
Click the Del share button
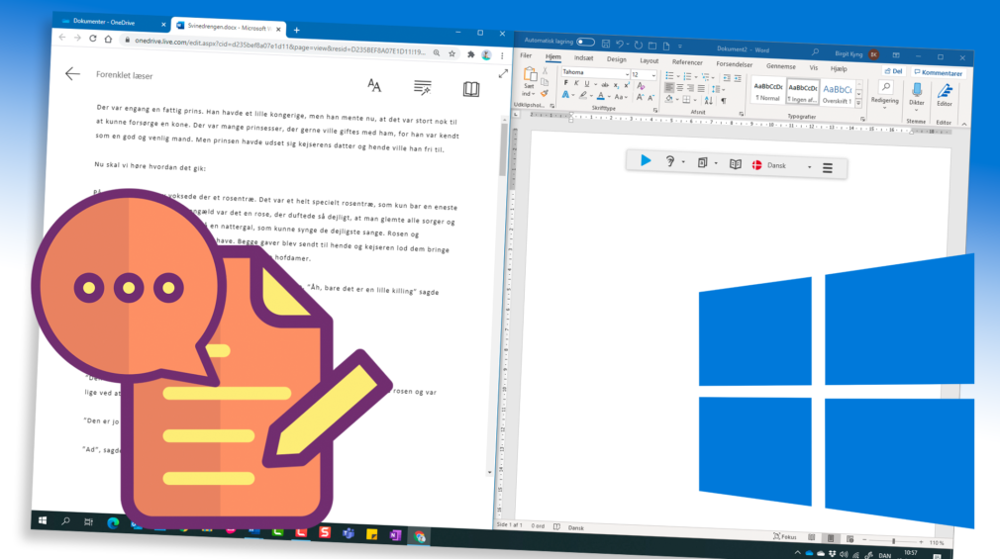tap(893, 71)
